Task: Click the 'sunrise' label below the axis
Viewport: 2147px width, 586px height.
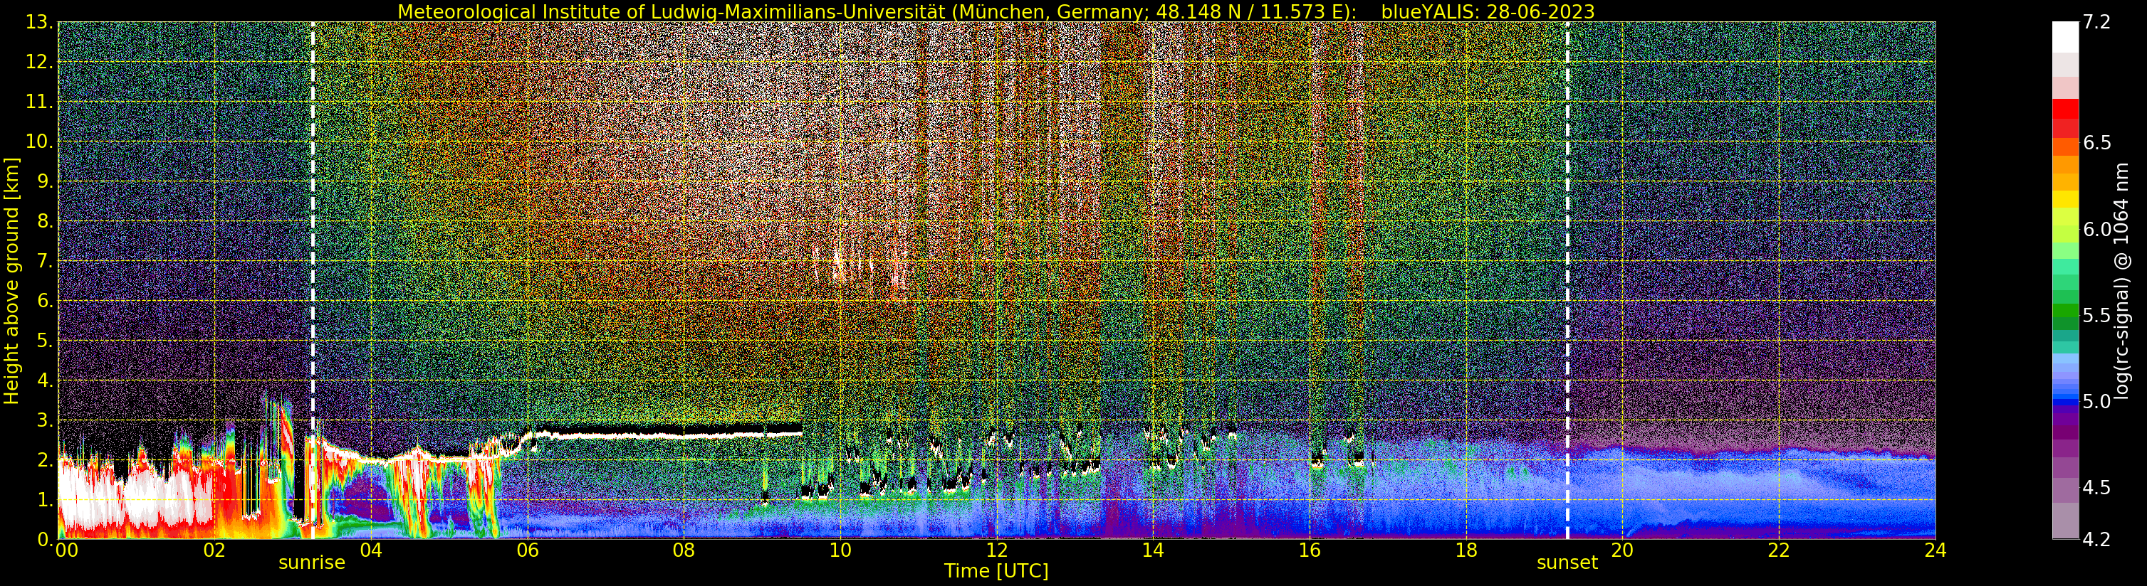Action: [x=312, y=563]
